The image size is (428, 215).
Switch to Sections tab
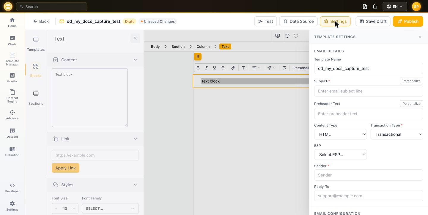(36, 98)
